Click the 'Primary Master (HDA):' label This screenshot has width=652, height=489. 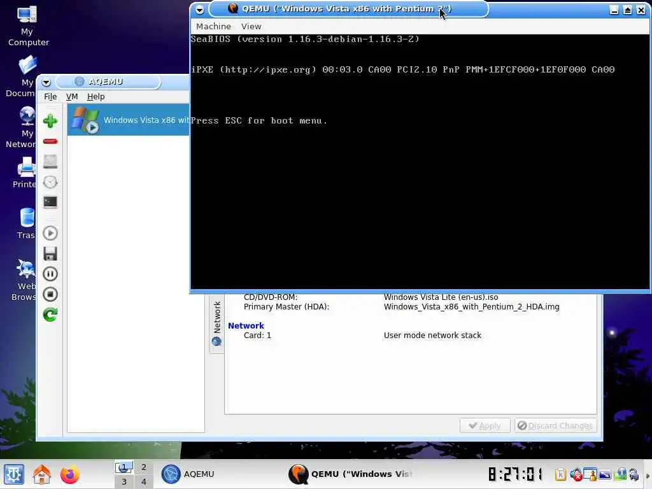tap(287, 307)
